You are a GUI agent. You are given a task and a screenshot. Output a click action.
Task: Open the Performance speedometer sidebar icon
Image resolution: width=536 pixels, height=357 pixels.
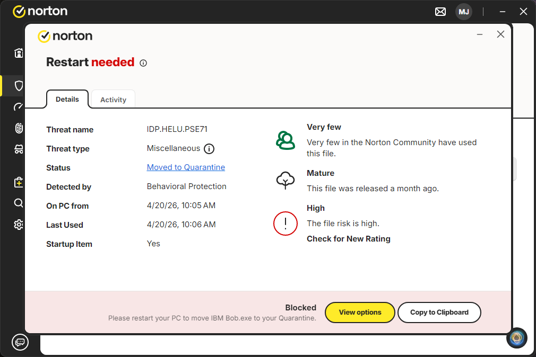(19, 107)
